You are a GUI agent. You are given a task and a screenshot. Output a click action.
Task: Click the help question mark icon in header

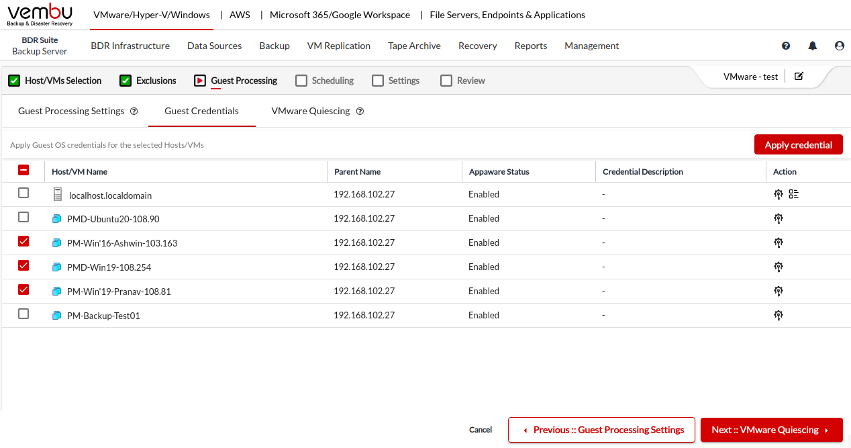(x=786, y=46)
